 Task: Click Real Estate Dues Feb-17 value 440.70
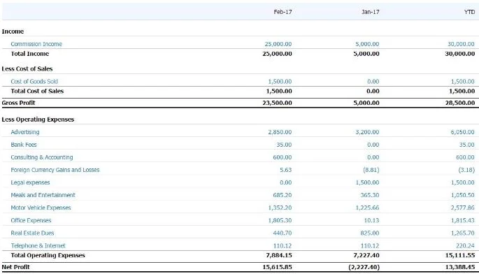coord(283,233)
